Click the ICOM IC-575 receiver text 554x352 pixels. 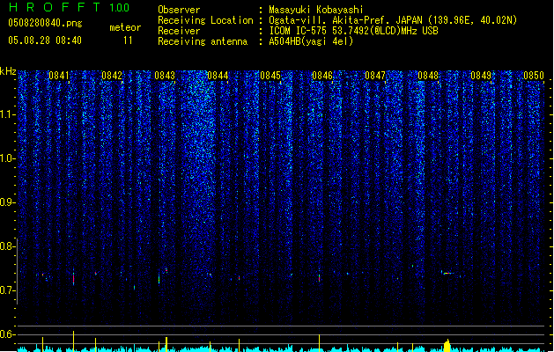click(x=353, y=31)
